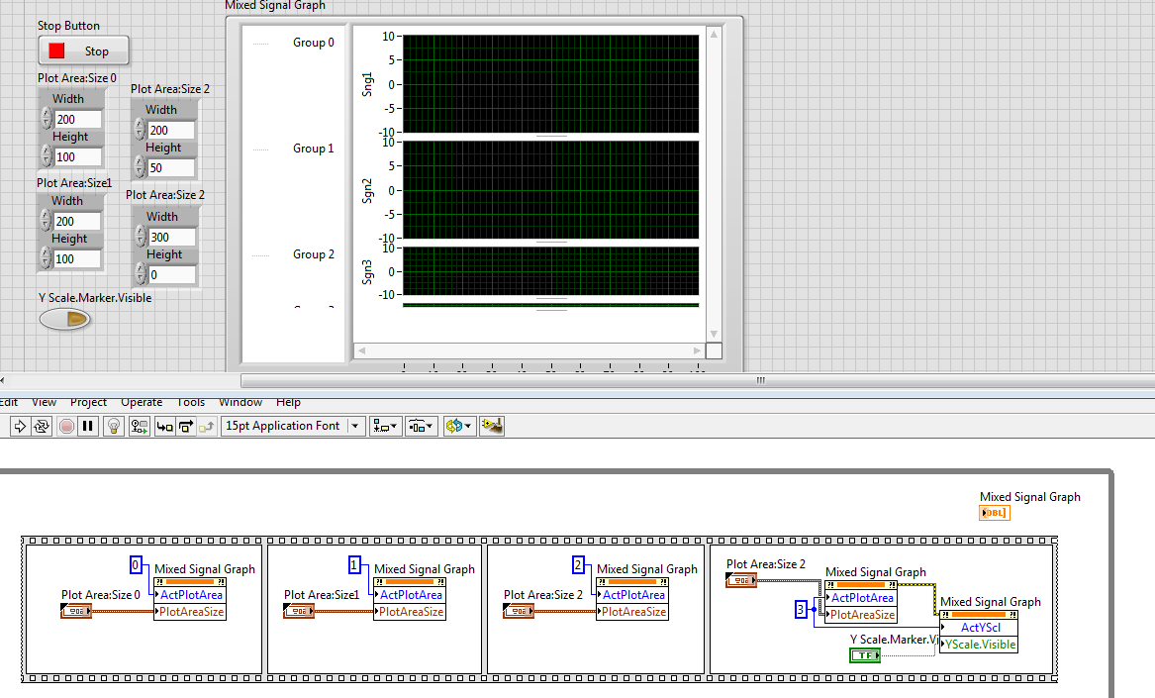Click Width field showing 200 in Plot Area:Size1
Screen dimensions: 1155x698
[x=76, y=221]
